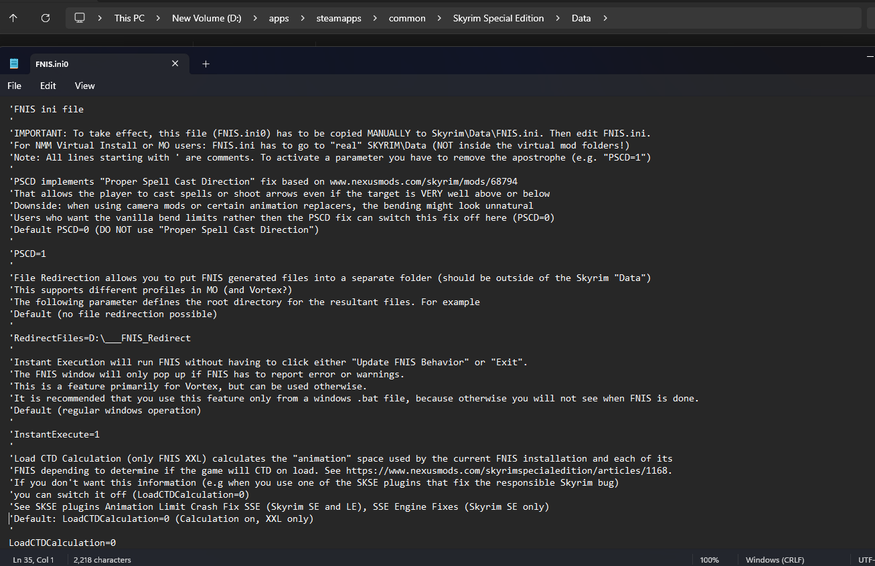The height and width of the screenshot is (566, 875).
Task: Click the 100% zoom level in status bar
Action: 709,560
